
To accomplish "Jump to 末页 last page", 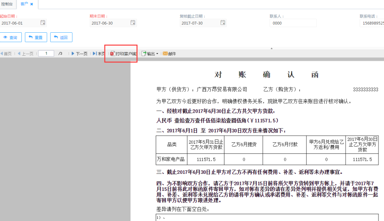I will 99,54.
